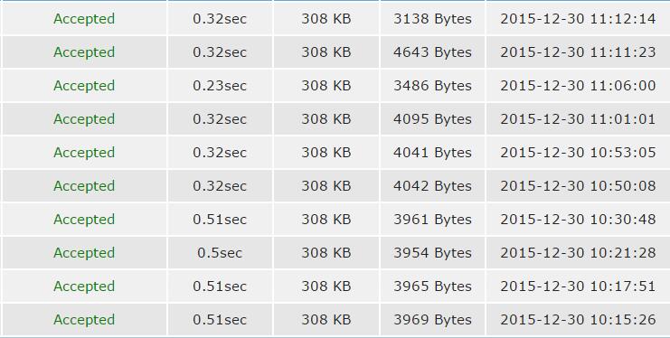Select the 2015-12-30 10:50:08 timestamp
Screen dimensions: 670x338
(578, 186)
